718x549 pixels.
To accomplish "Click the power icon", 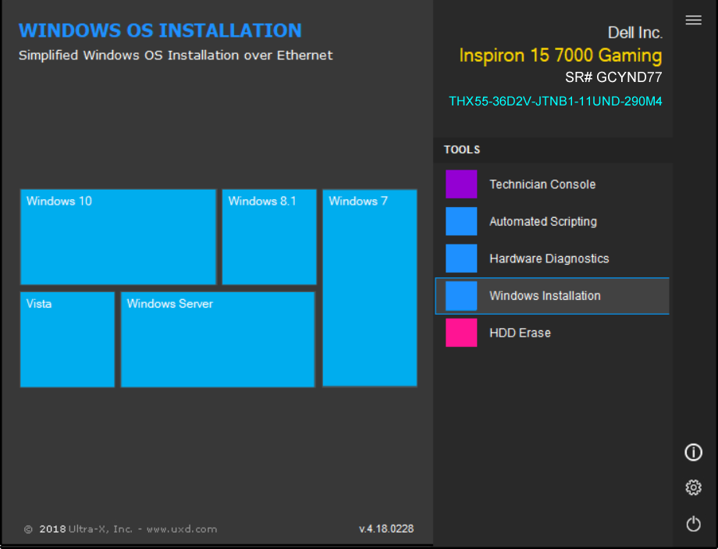I will coord(693,523).
